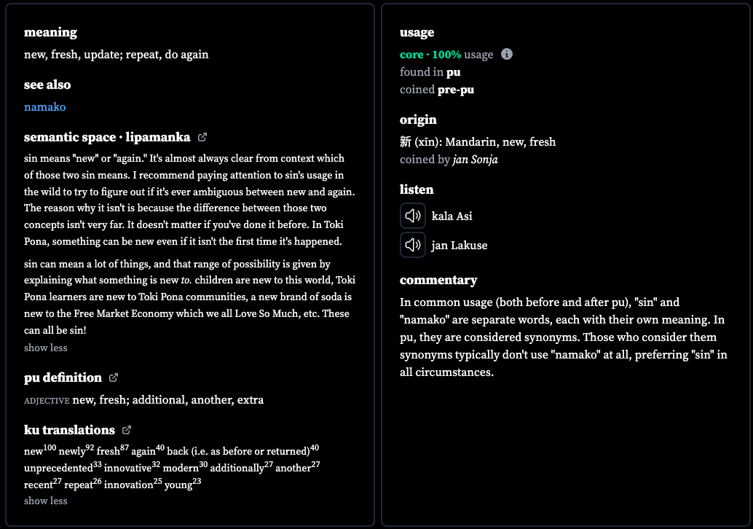Collapse ku translations list with show less
Screen dimensions: 753x529
coord(46,501)
